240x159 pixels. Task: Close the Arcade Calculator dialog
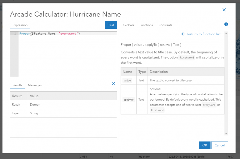coord(224,10)
